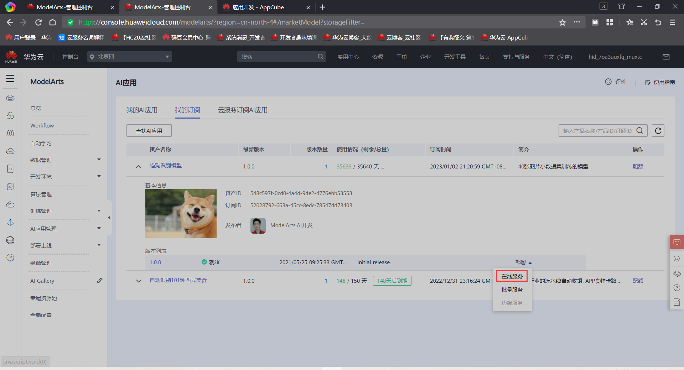Open the browser extensions grid icon
684x370 pixels.
pos(610,22)
